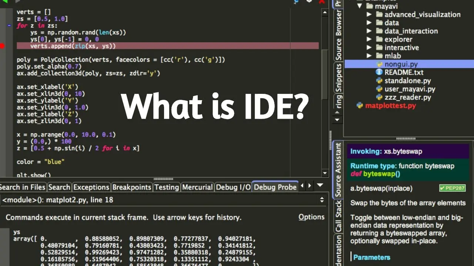Switch to the Breakpoints tab

[x=132, y=187]
